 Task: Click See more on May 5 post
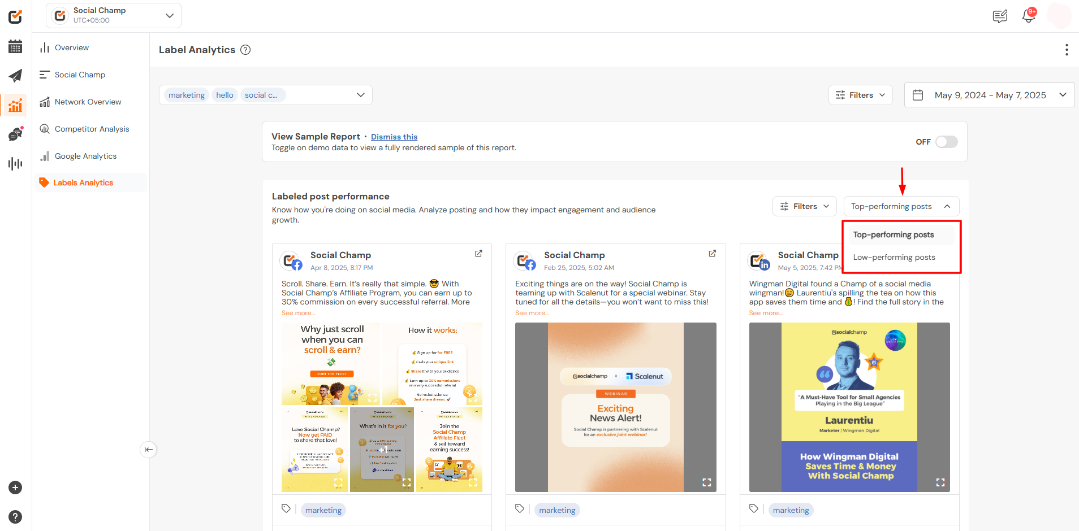click(x=766, y=313)
